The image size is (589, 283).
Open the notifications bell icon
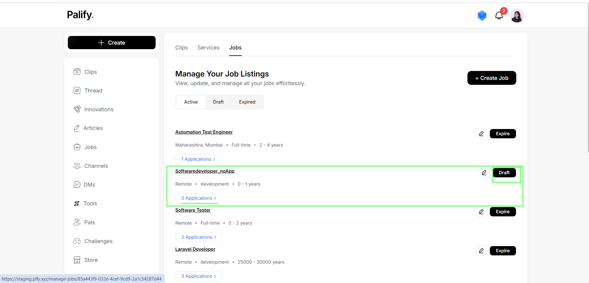coord(499,15)
